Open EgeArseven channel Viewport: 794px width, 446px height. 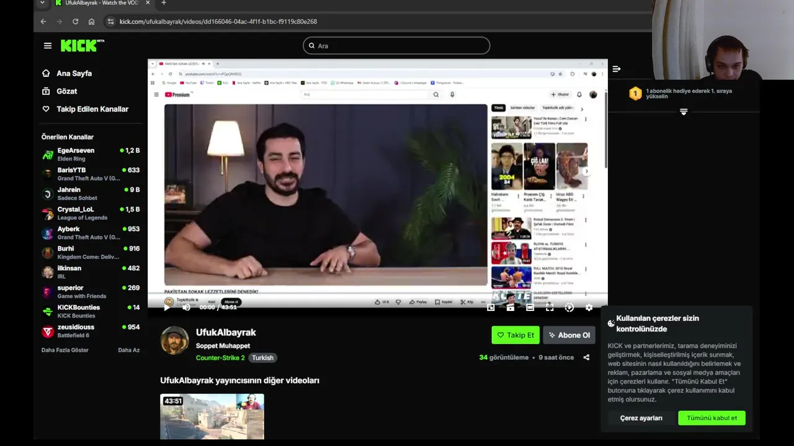coord(91,154)
